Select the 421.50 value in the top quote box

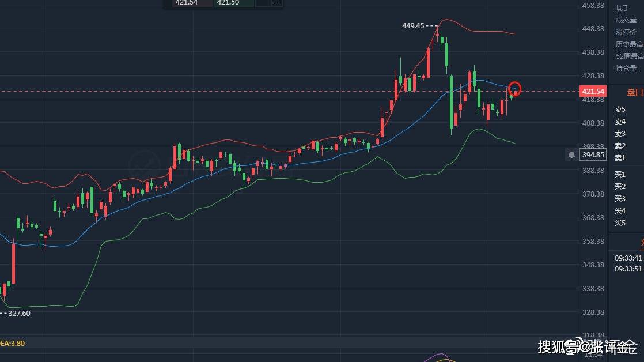pos(228,2)
